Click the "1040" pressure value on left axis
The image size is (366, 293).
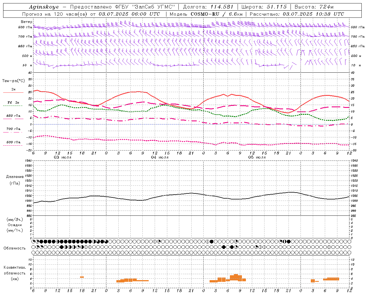point(28,161)
